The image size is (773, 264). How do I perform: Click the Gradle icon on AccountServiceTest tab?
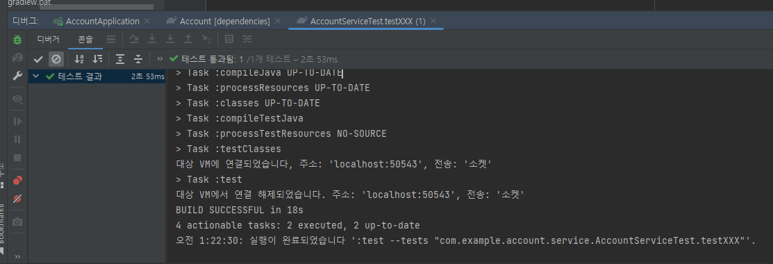[x=302, y=22]
